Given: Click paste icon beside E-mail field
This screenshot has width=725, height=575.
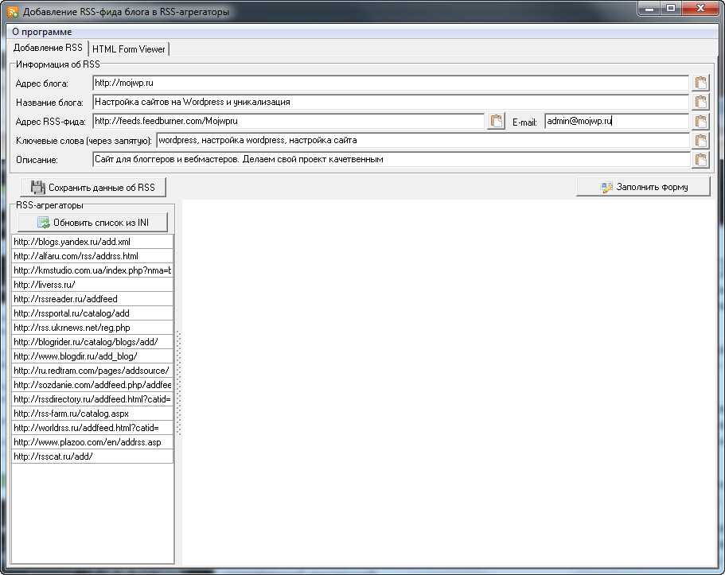Looking at the screenshot, I should tap(700, 121).
